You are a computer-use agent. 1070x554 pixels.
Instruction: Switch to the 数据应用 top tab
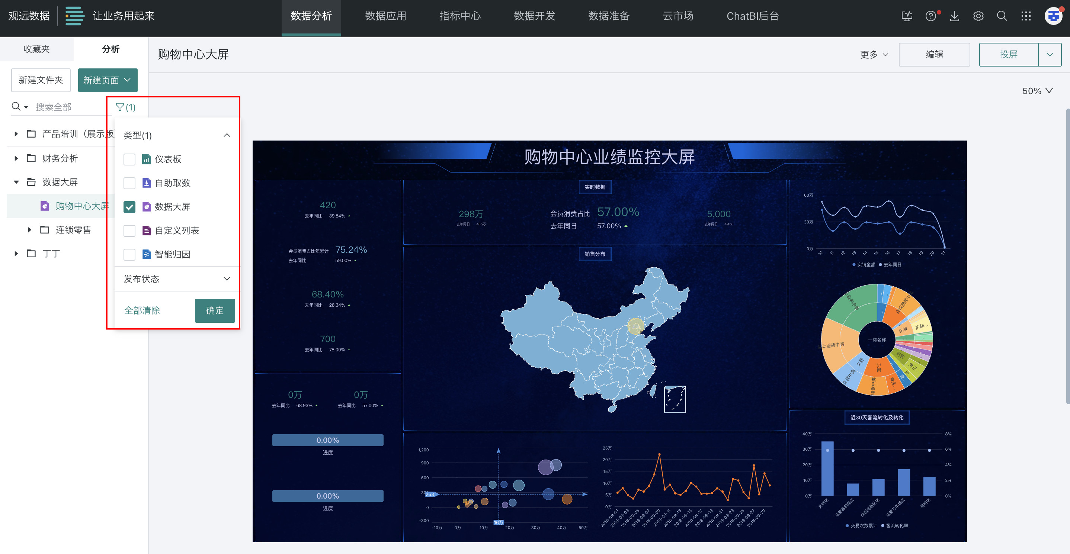385,16
